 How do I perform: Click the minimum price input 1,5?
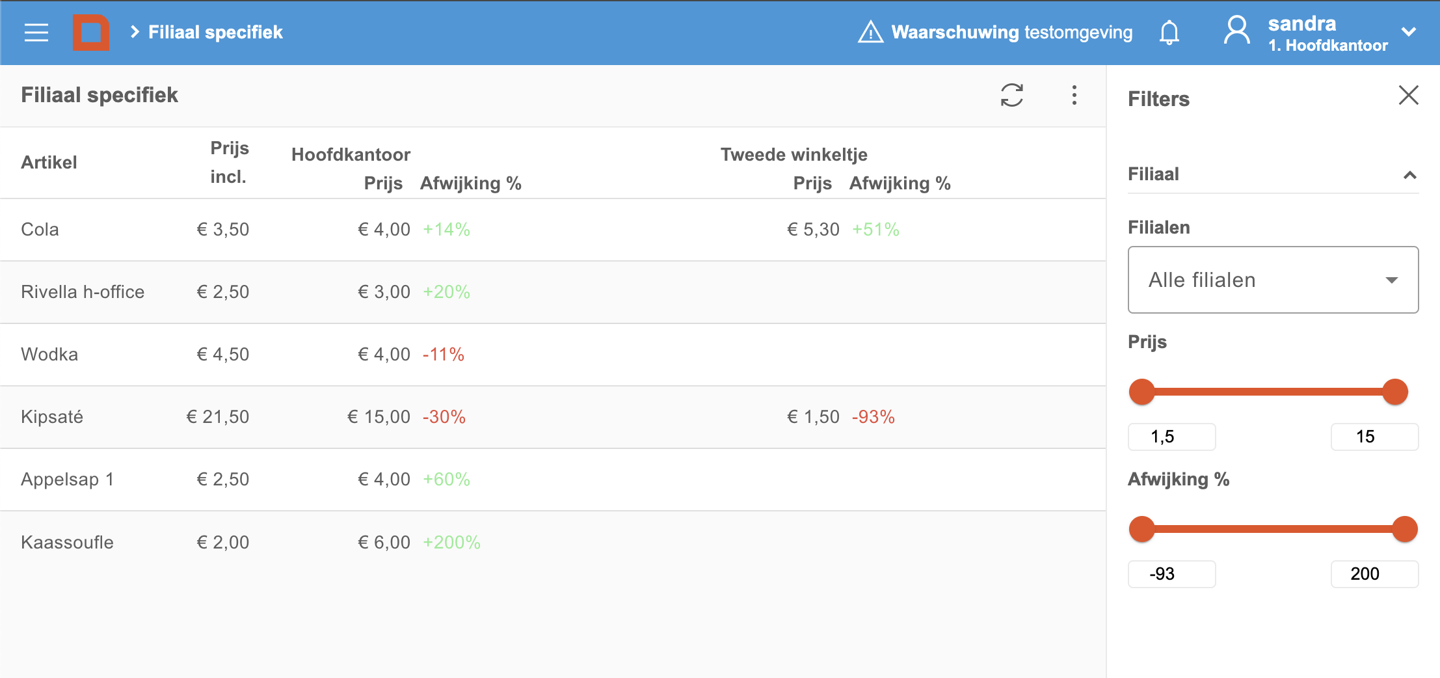[1171, 437]
